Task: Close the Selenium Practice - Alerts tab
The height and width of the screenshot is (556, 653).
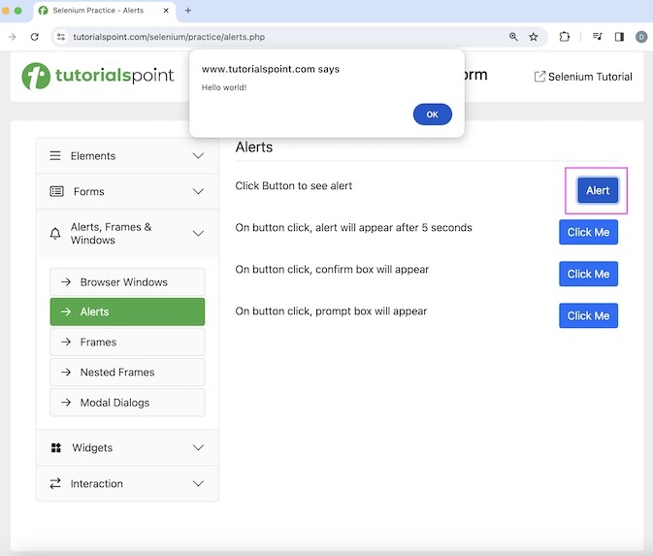Action: pos(166,11)
